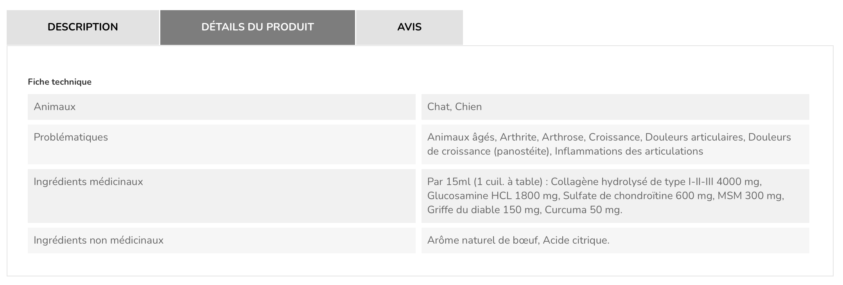
Task: Select the Chat, Chien value cell
Action: pos(615,107)
